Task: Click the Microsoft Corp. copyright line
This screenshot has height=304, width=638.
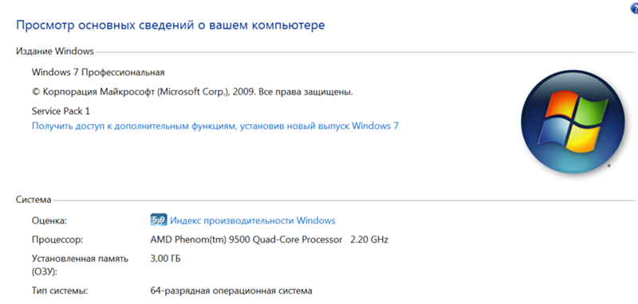Action: [x=192, y=92]
